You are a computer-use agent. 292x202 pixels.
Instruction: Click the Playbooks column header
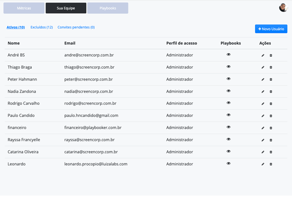point(230,43)
